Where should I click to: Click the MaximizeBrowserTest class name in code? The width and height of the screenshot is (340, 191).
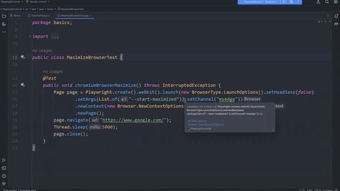click(x=92, y=57)
